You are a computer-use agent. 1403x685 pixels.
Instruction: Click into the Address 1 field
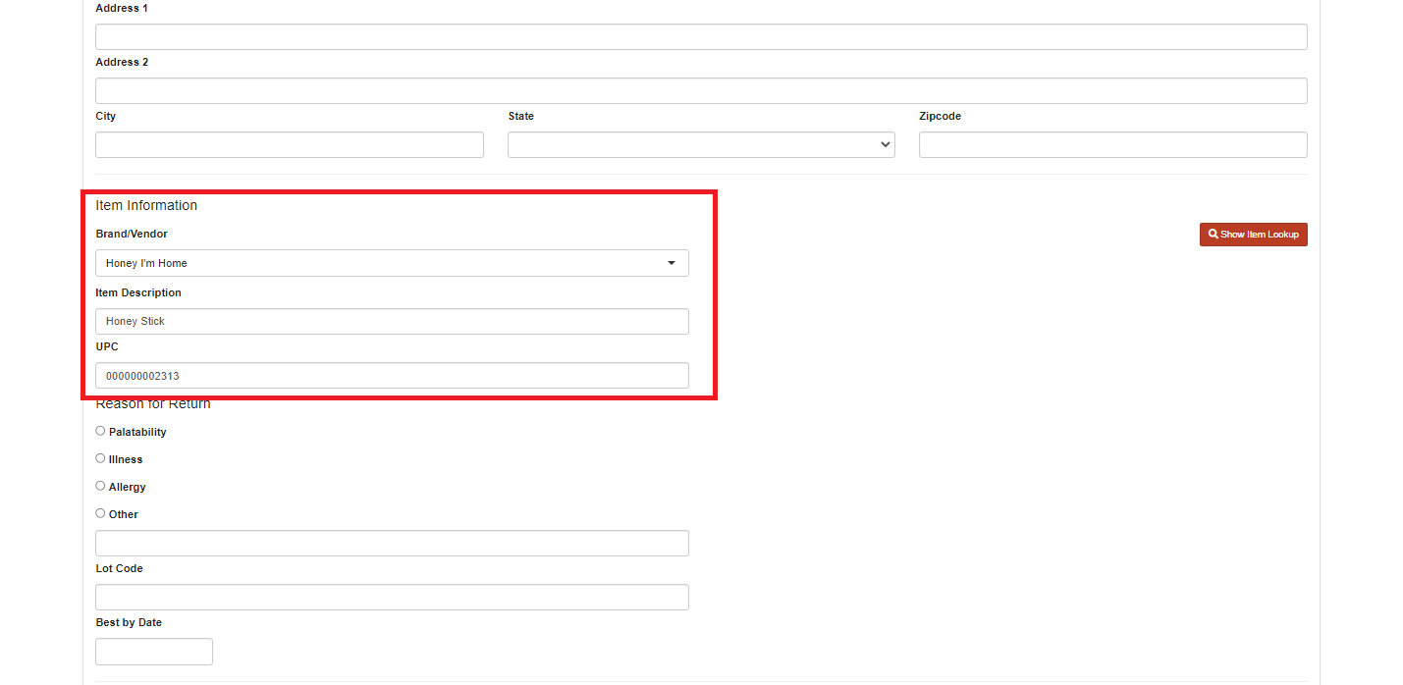[701, 37]
